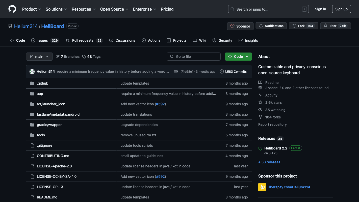The width and height of the screenshot is (359, 202).
Task: View the 48 Tags link
Action: 91,57
